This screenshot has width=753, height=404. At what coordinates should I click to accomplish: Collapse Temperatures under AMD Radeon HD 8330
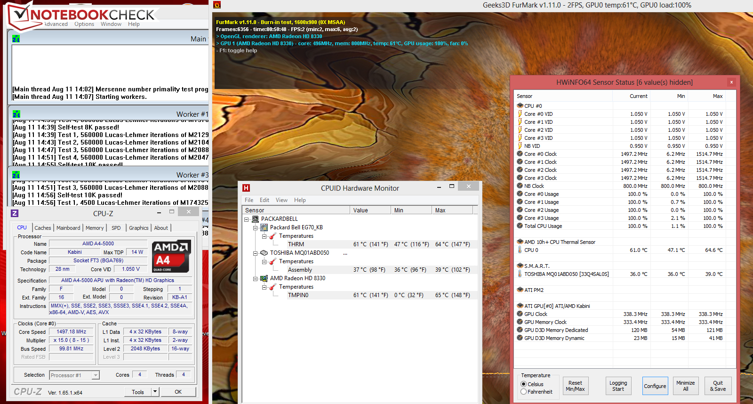click(264, 287)
